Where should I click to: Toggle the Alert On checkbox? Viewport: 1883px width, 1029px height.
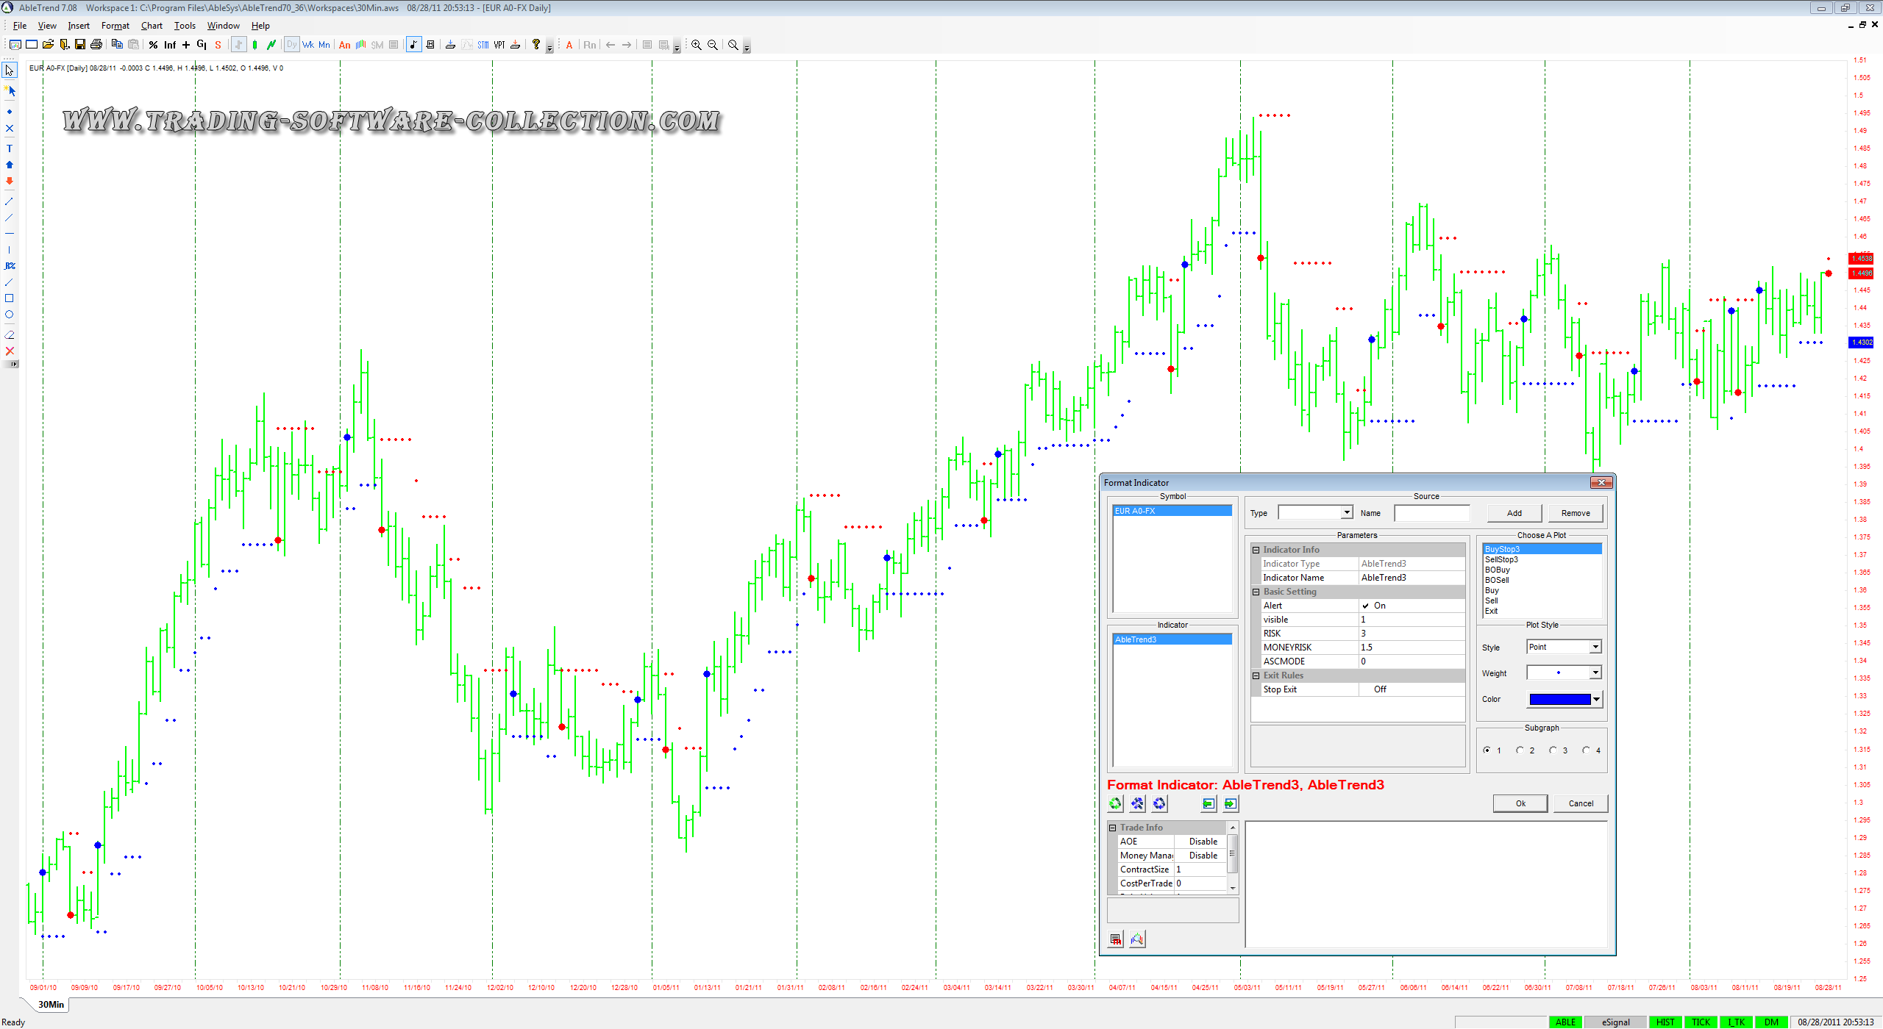click(x=1366, y=606)
